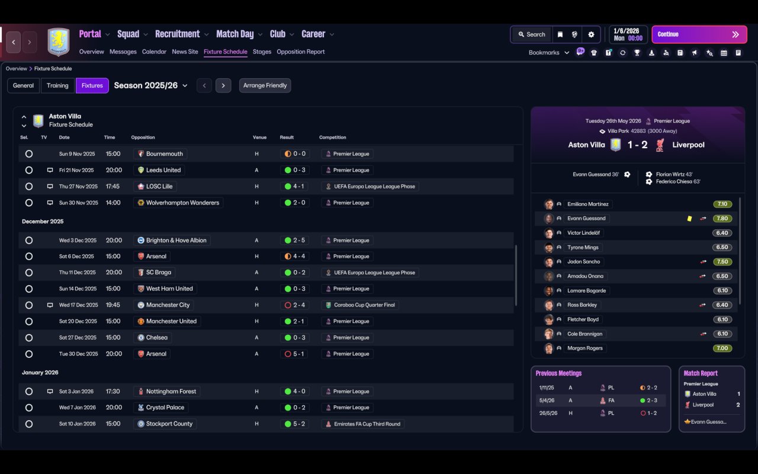Image resolution: width=758 pixels, height=474 pixels.
Task: Click goal ball icon beside Florian Wirtz 43'
Action: click(649, 175)
